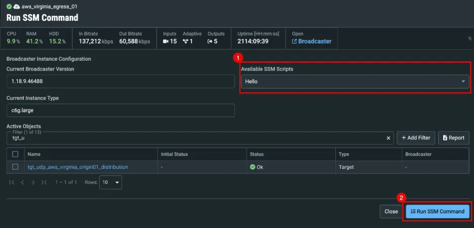
Task: Open the Available SSM Scripts dropdown
Action: pos(355,82)
